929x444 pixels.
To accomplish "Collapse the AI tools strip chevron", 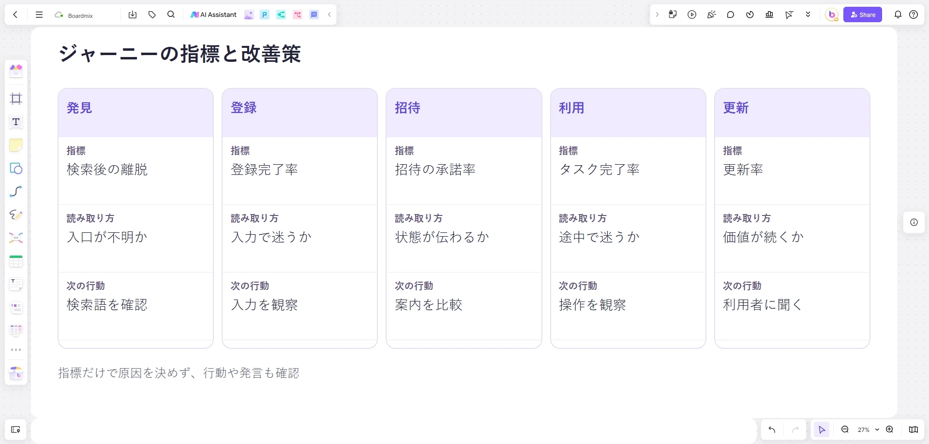I will pos(330,14).
